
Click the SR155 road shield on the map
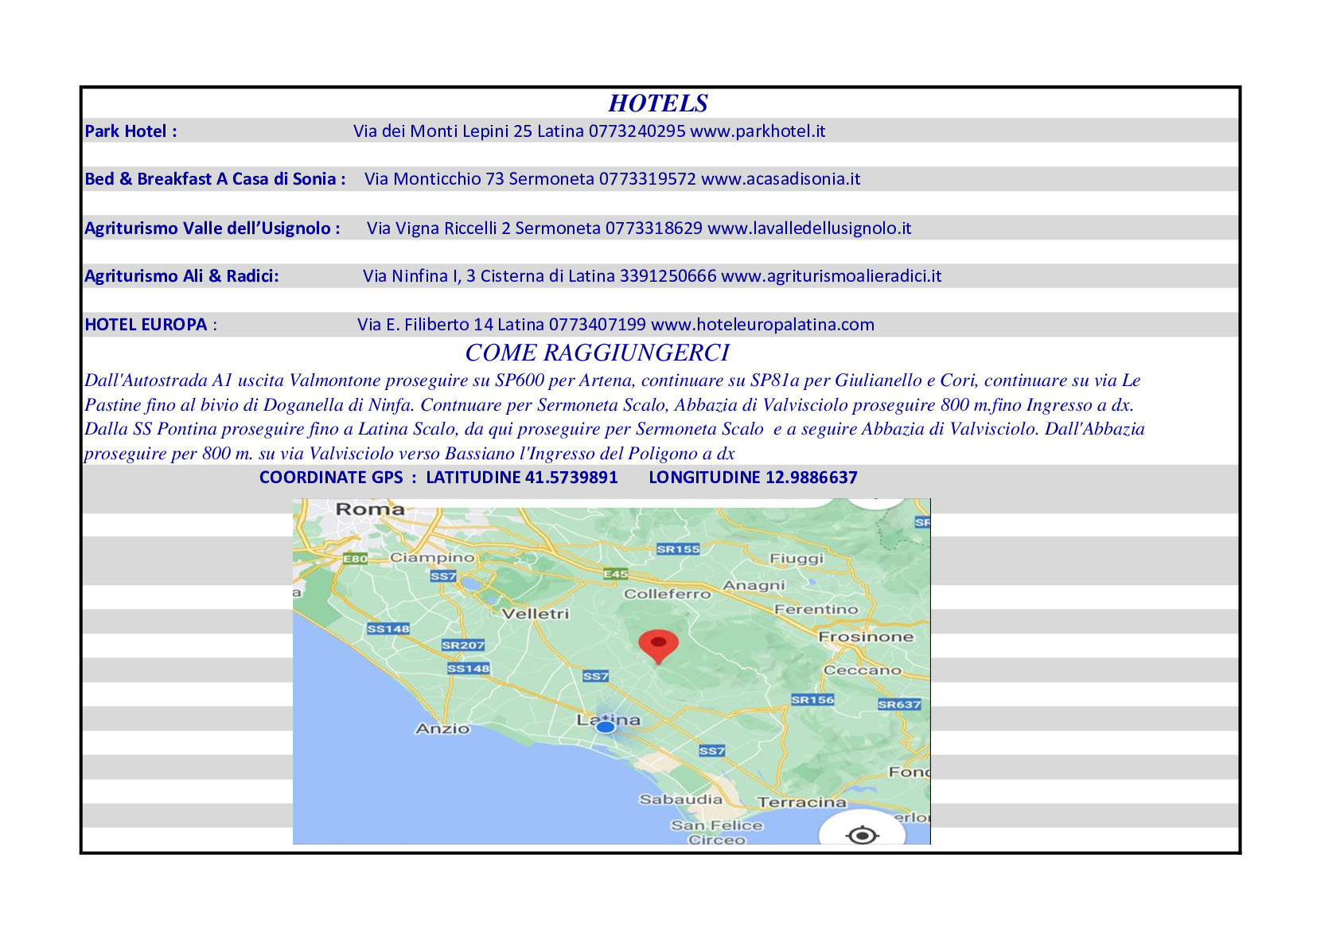coord(678,549)
